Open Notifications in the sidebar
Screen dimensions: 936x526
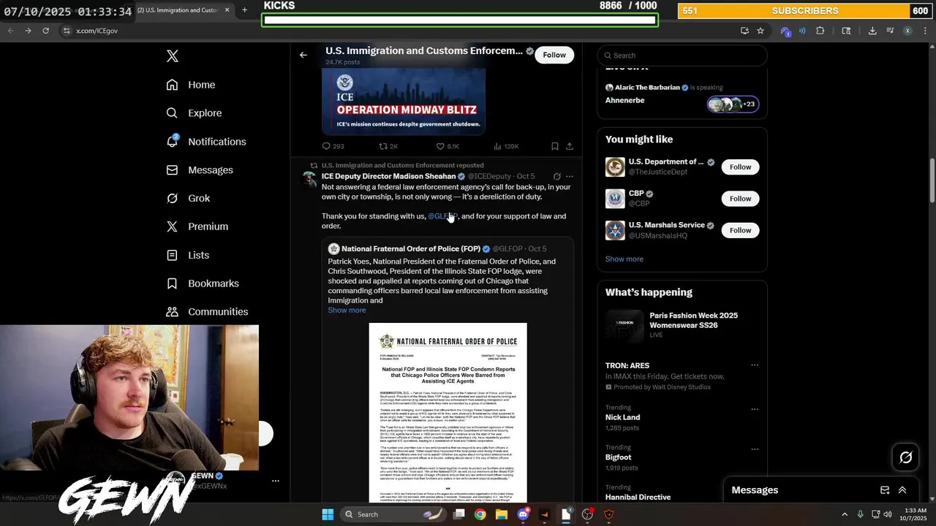pos(206,142)
